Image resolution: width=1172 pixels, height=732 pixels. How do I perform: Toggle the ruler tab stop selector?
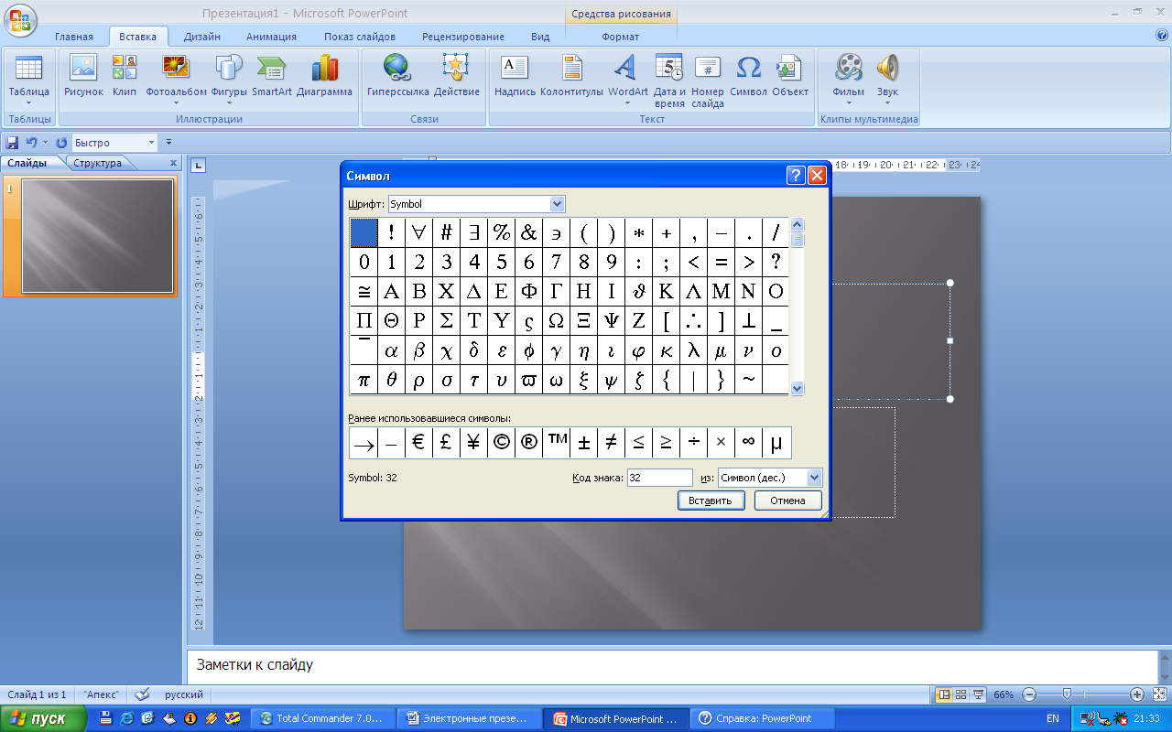pyautogui.click(x=200, y=166)
